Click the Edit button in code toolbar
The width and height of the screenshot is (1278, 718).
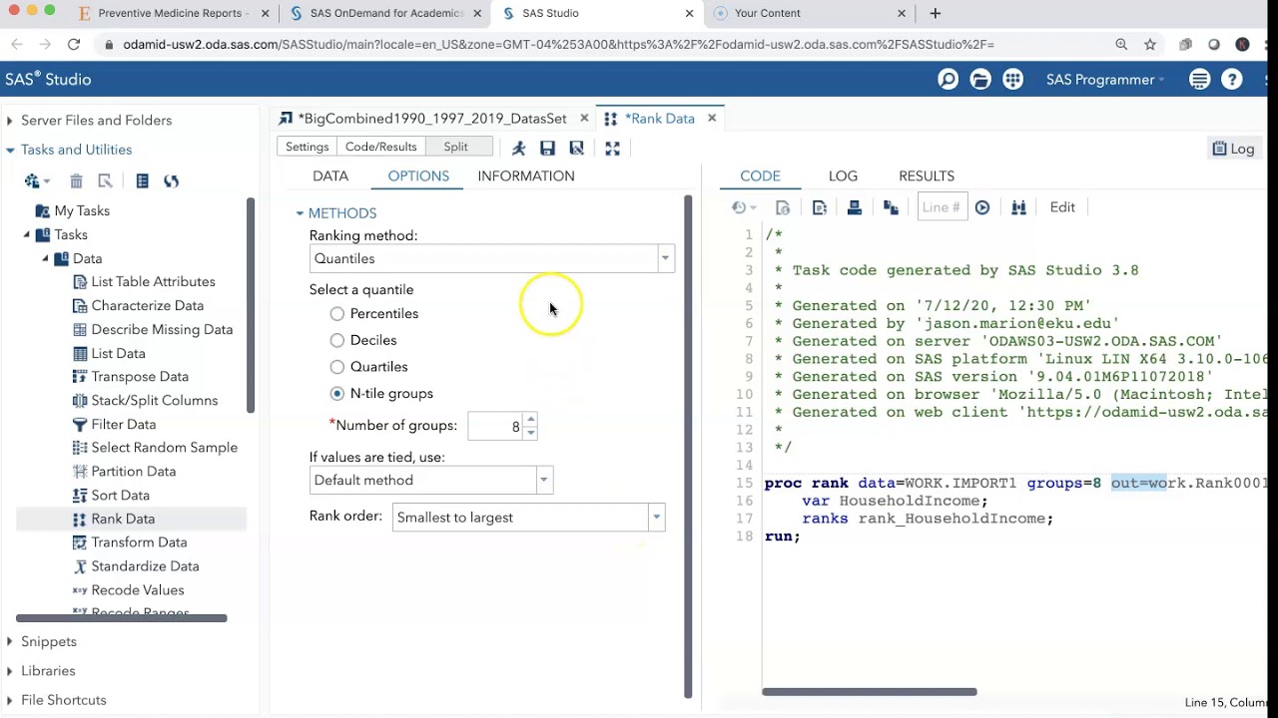pos(1062,207)
